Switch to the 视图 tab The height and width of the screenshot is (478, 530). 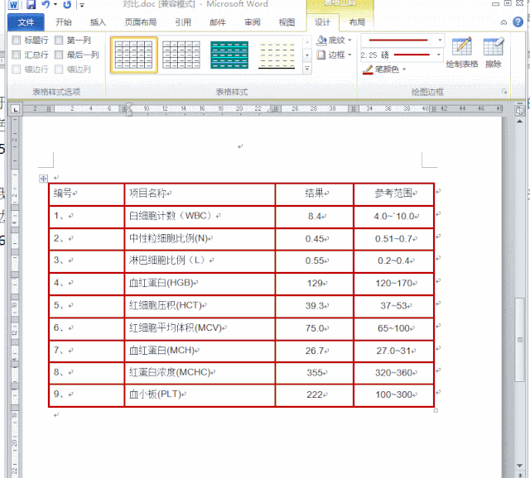[x=287, y=22]
